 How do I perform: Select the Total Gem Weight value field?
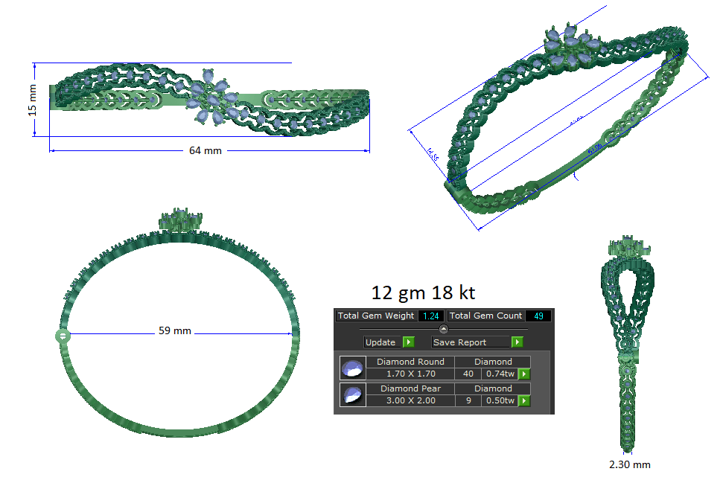coord(431,316)
